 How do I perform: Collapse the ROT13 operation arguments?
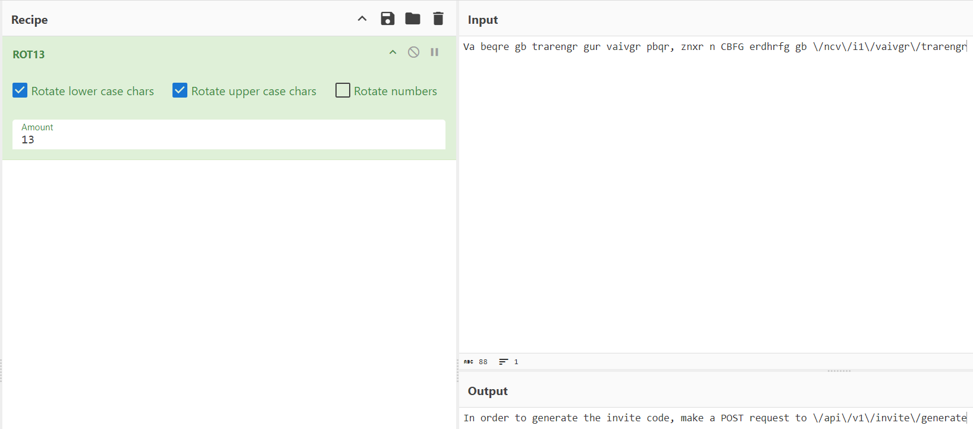pyautogui.click(x=393, y=52)
